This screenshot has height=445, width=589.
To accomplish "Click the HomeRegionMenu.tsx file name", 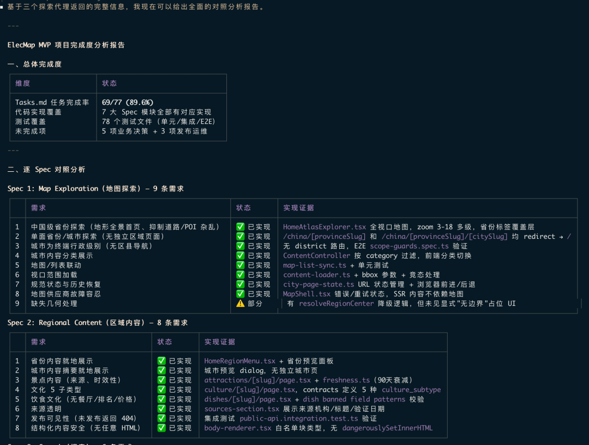I will pos(239,361).
